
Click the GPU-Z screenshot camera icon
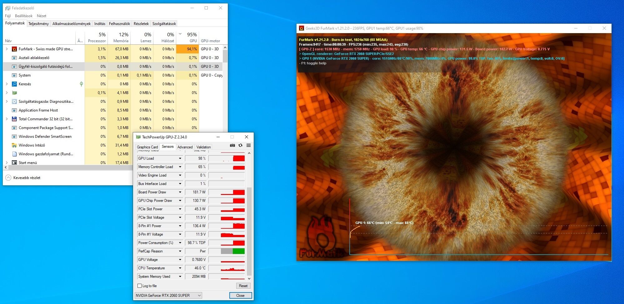pos(232,145)
